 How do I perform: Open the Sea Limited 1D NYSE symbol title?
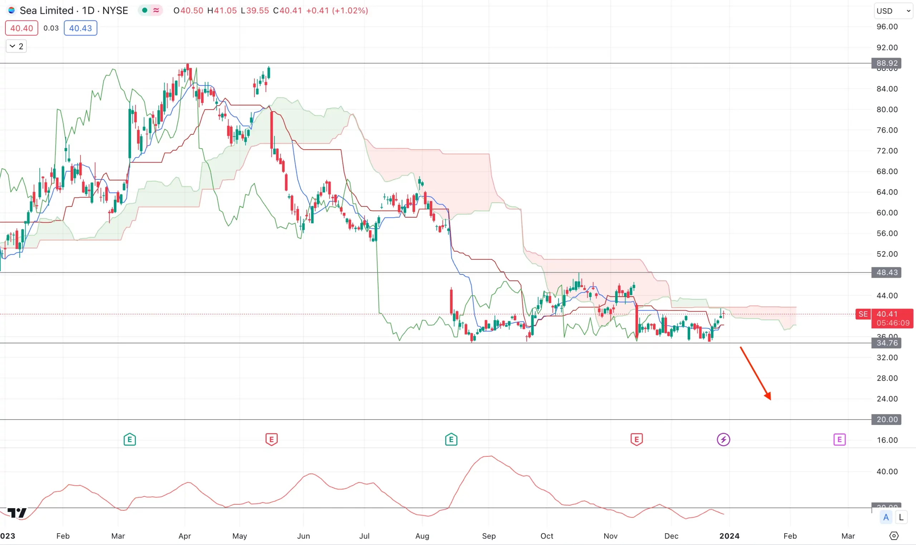74,10
